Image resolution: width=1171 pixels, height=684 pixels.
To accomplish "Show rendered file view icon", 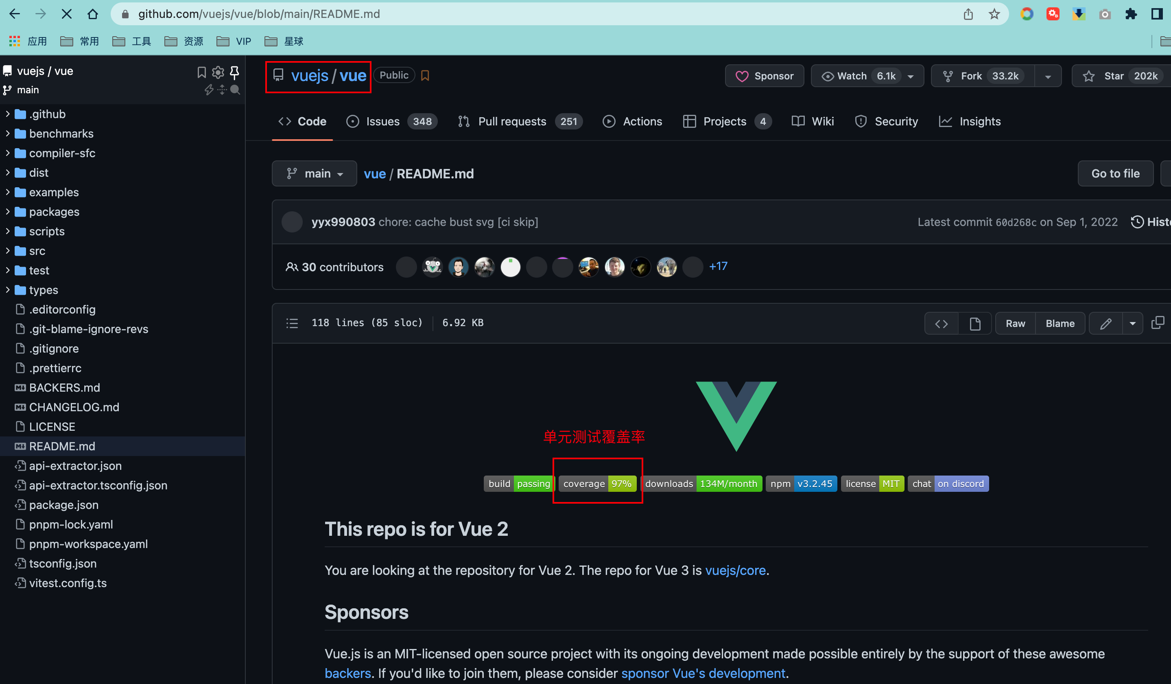I will point(975,324).
